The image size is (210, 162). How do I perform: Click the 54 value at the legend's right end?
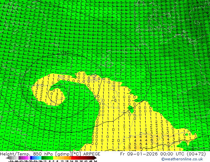95,161
